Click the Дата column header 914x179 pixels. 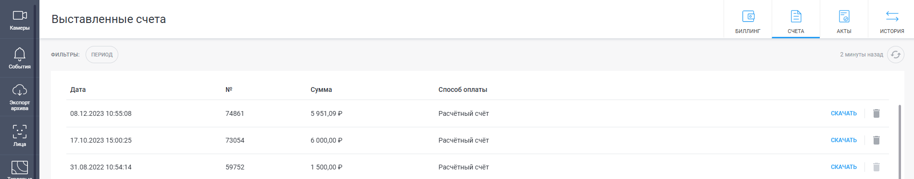click(78, 89)
